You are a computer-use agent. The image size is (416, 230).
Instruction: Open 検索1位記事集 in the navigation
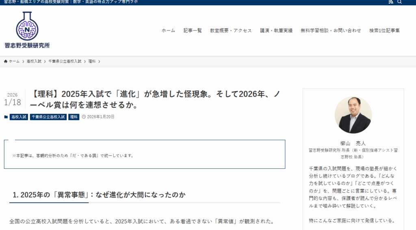coord(384,30)
